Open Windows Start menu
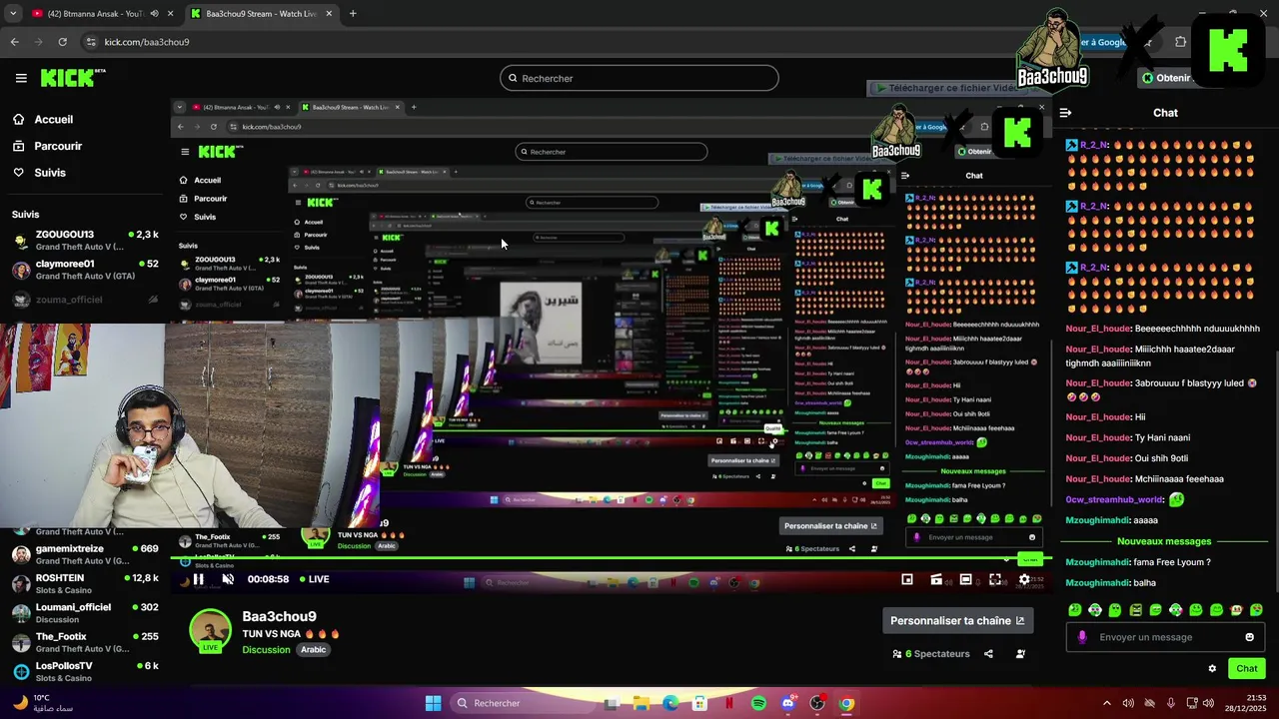The height and width of the screenshot is (719, 1279). point(433,703)
